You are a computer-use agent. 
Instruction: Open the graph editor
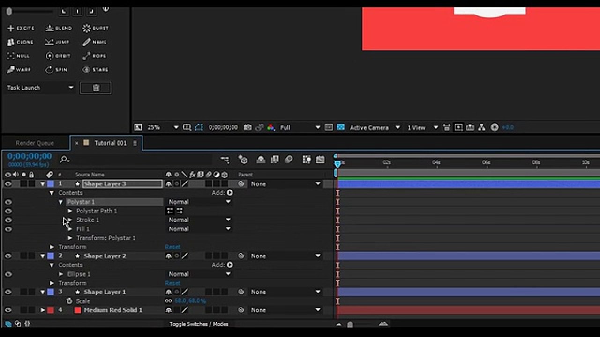tap(321, 160)
